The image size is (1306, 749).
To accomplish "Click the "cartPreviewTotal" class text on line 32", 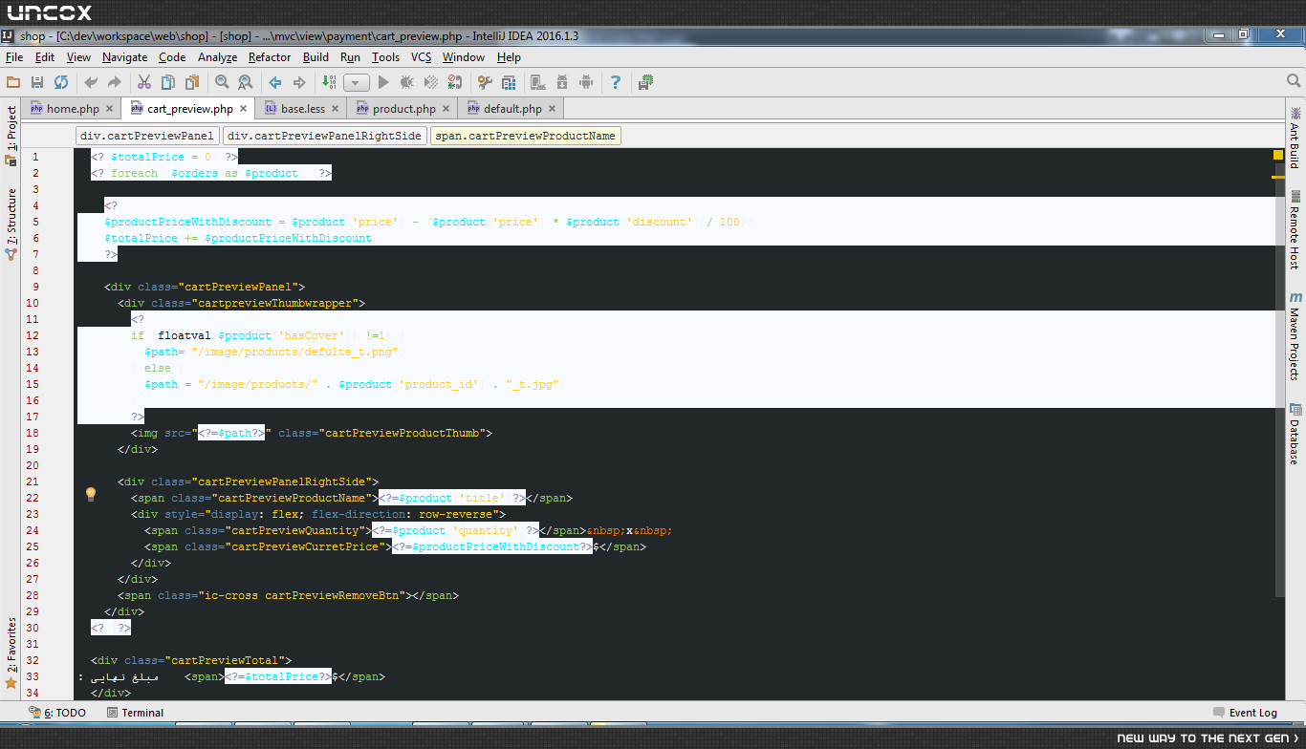I will [224, 660].
